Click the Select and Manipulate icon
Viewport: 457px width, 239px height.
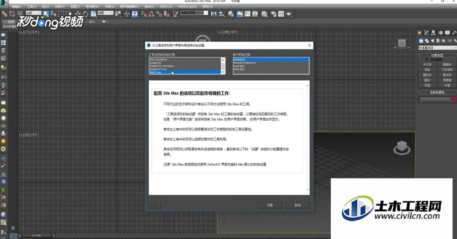click(126, 14)
